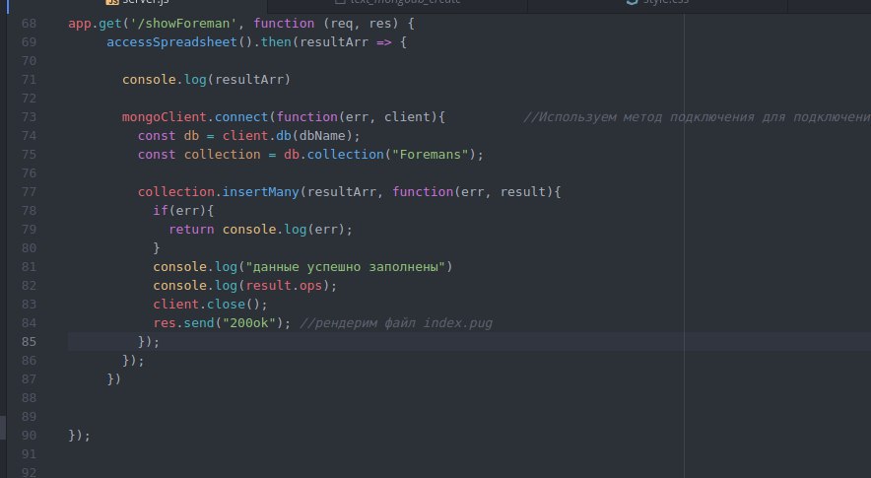Click the Russian comment on line 73
This screenshot has width=871, height=478.
click(x=698, y=116)
